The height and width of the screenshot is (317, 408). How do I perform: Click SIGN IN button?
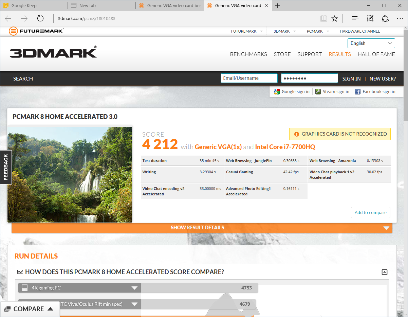pyautogui.click(x=351, y=78)
